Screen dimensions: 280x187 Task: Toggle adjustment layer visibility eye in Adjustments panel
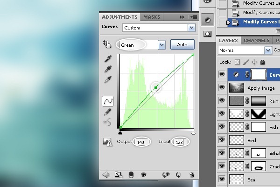click(143, 175)
